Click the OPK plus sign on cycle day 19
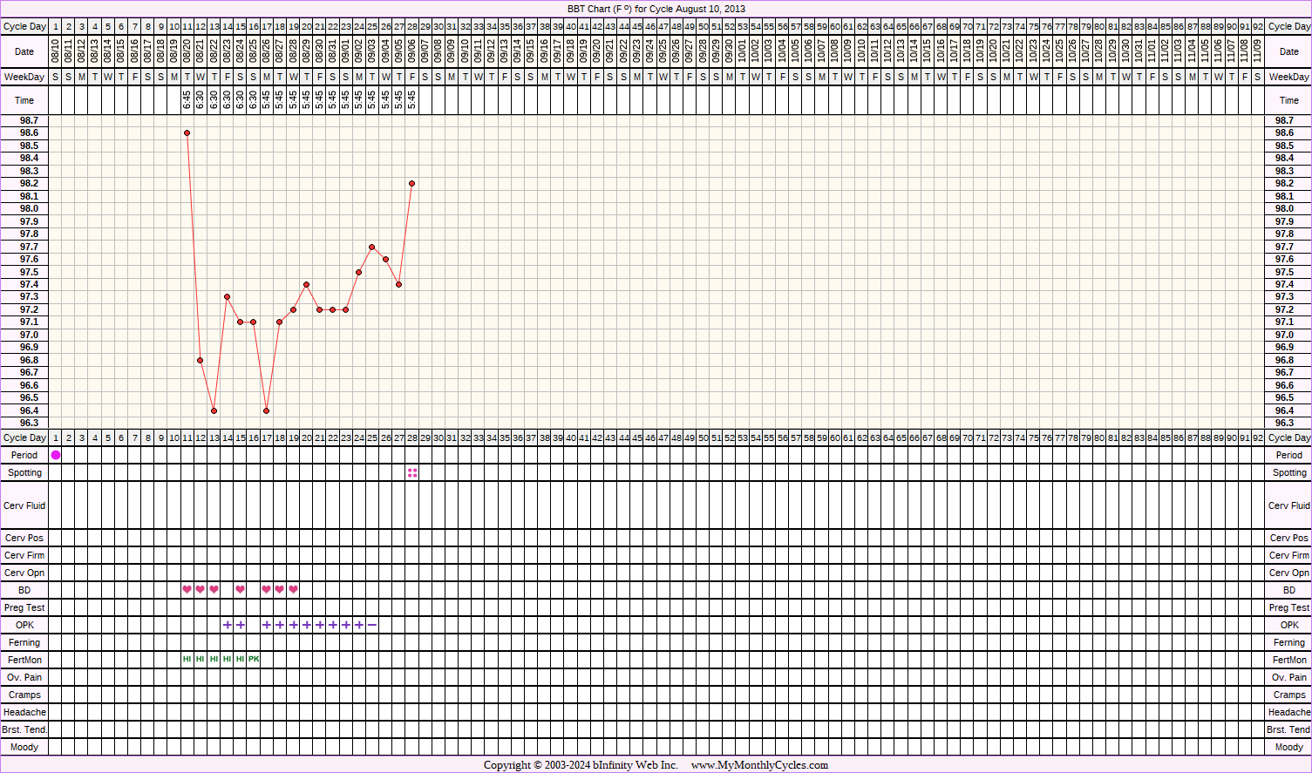The height and width of the screenshot is (773, 1312). 293,625
